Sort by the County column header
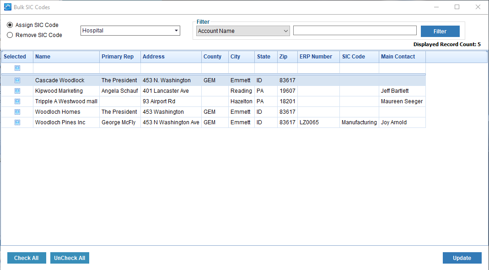 pos(215,57)
